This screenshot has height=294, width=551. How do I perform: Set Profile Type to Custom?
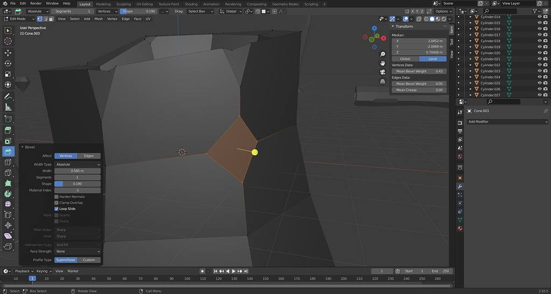[x=89, y=260]
